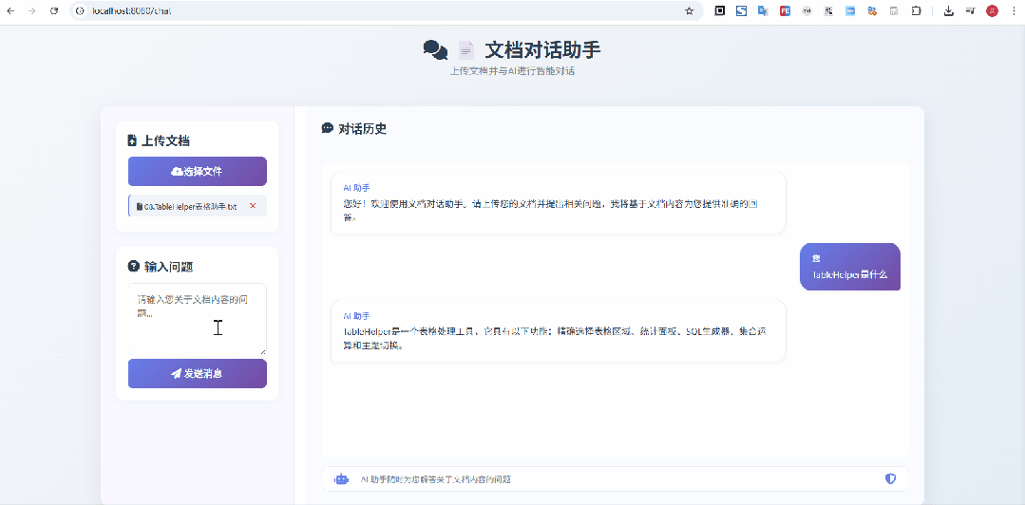This screenshot has width=1025, height=505.
Task: Click the grey notepad extension icon
Action: click(894, 11)
